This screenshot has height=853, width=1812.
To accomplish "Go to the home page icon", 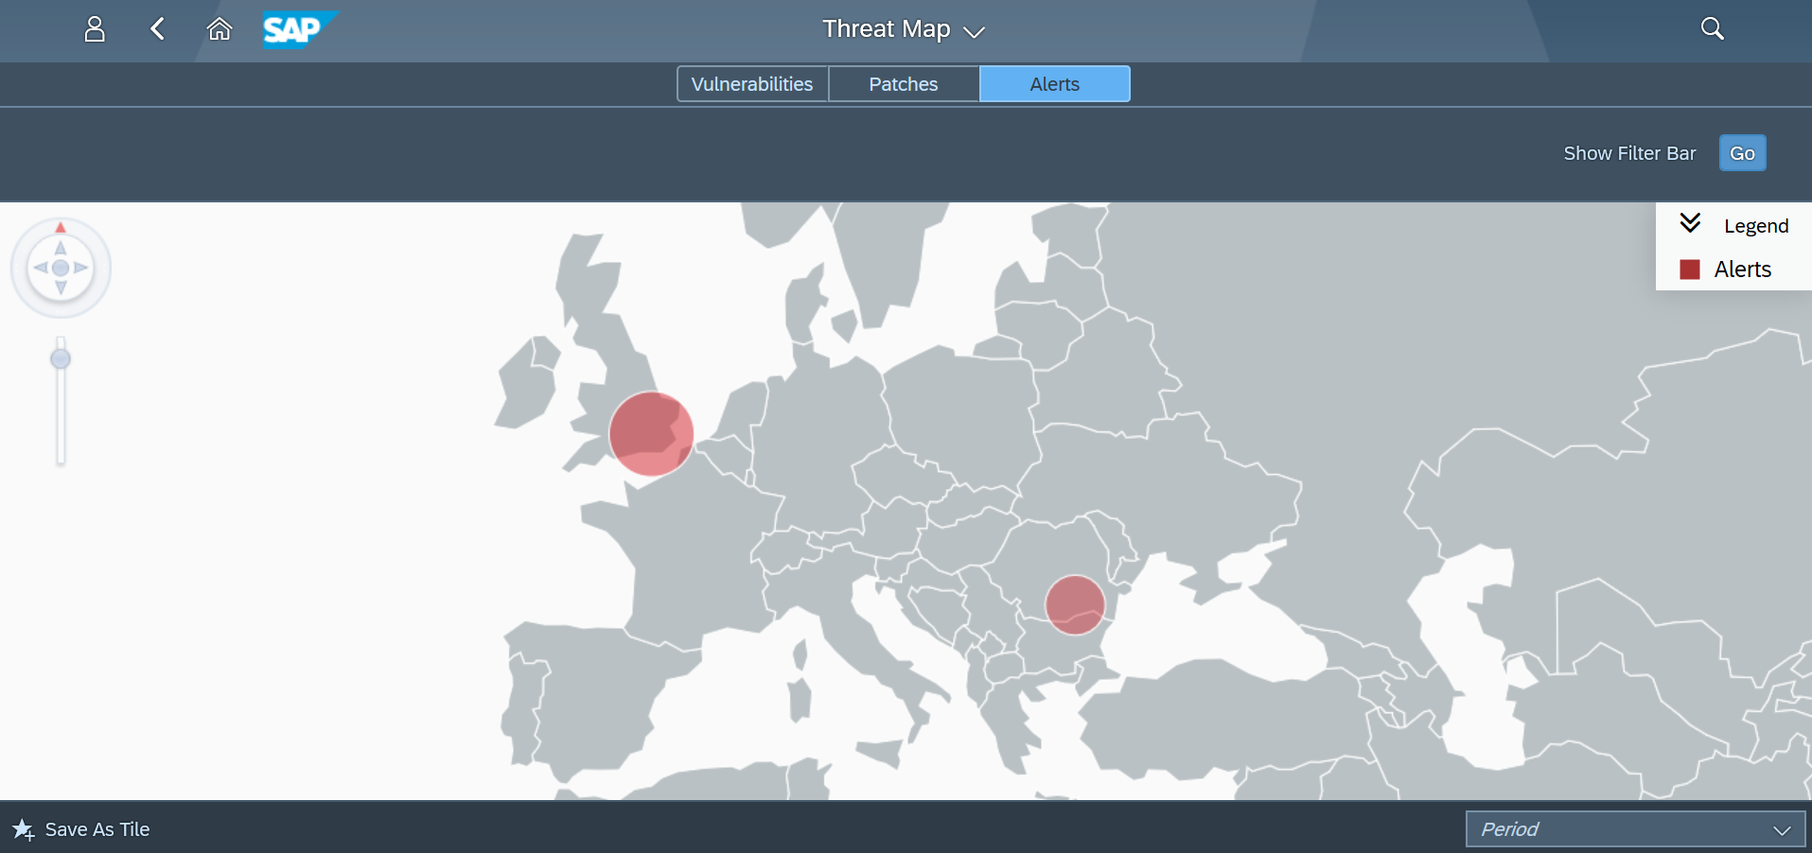I will tap(220, 29).
